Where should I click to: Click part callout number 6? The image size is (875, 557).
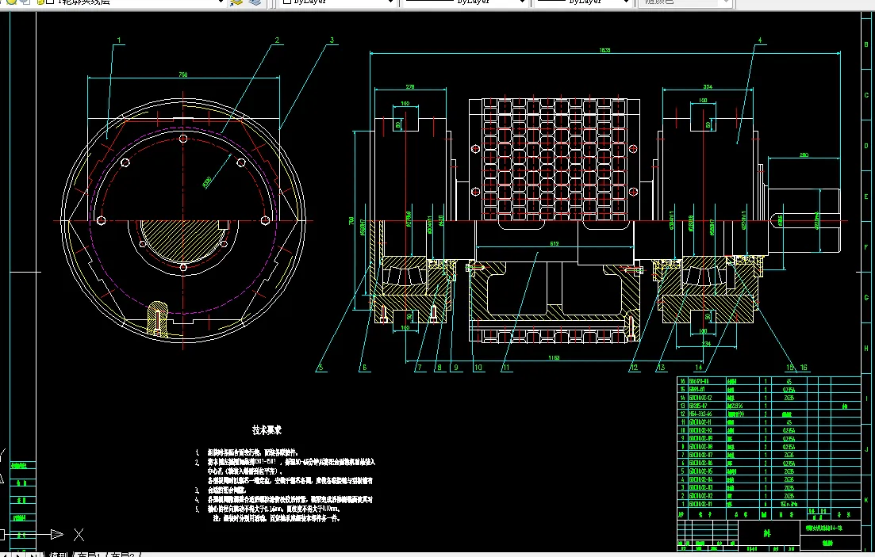[x=364, y=368]
